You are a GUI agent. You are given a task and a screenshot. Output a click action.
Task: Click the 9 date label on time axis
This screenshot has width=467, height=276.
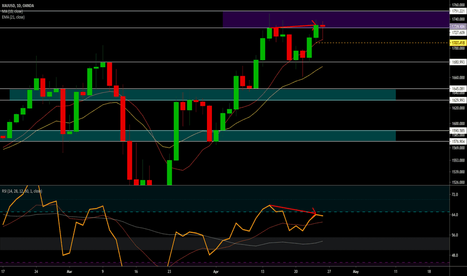coord(103,272)
